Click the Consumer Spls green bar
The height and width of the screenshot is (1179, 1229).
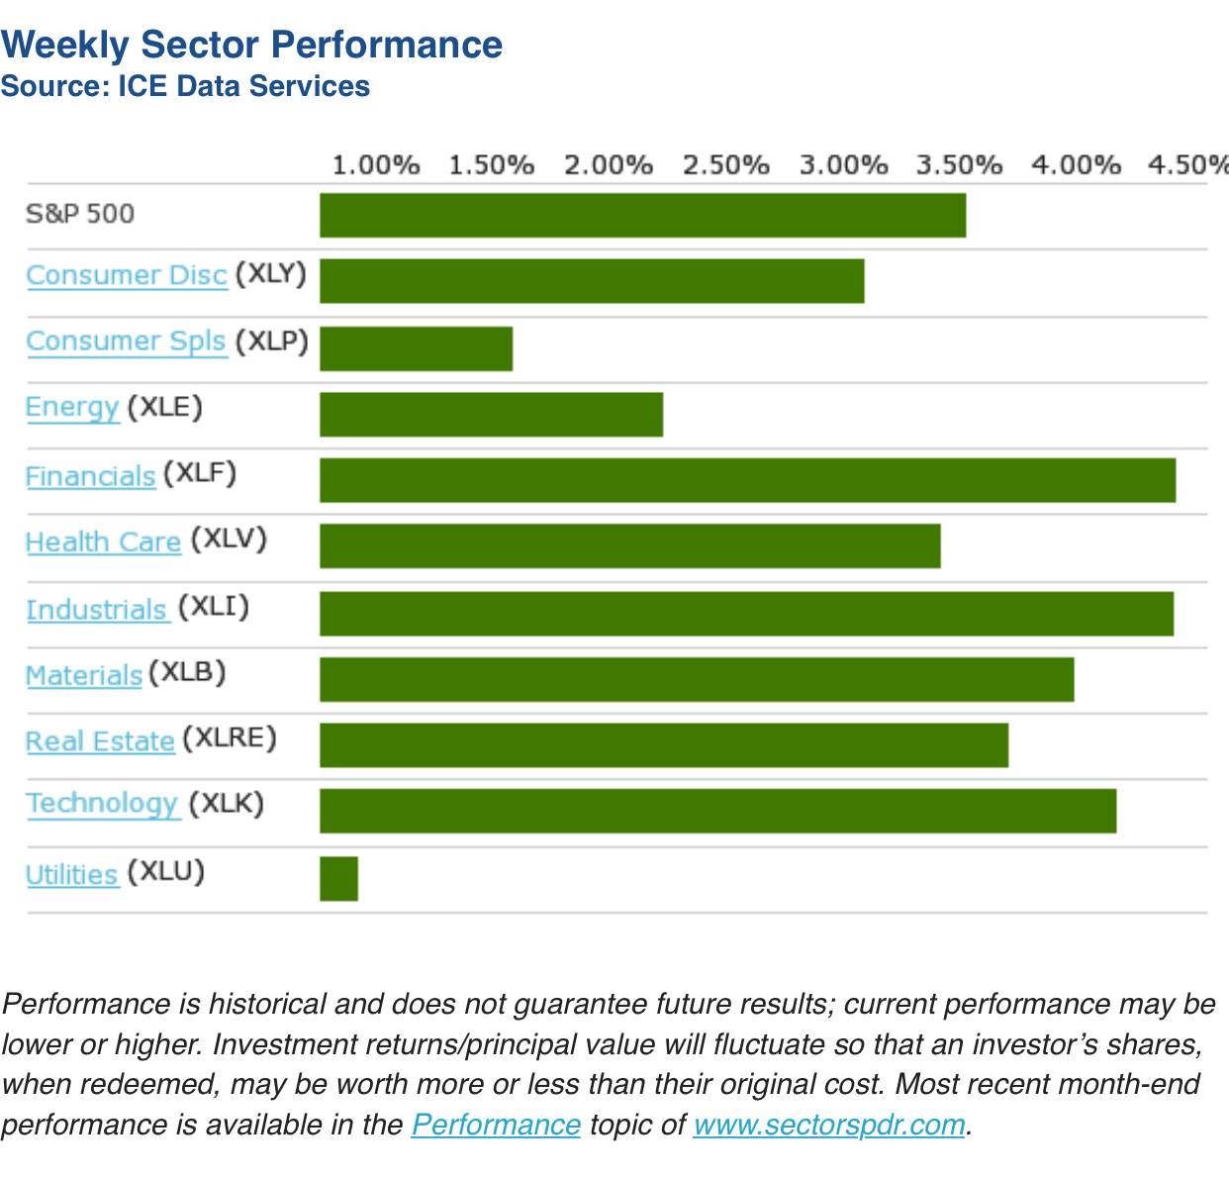point(416,348)
